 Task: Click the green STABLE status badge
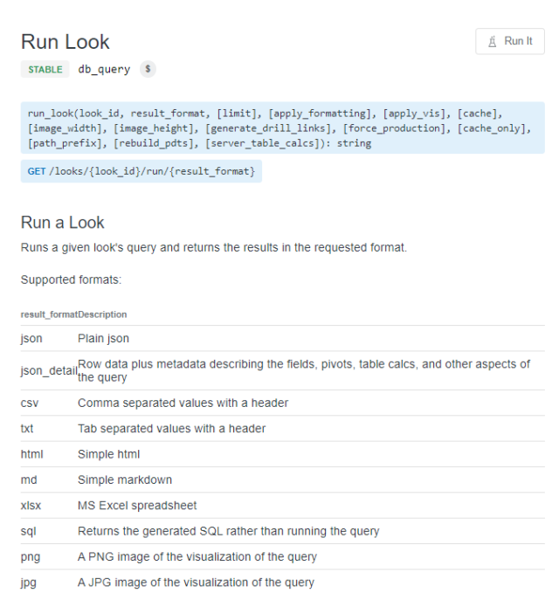[x=46, y=70]
